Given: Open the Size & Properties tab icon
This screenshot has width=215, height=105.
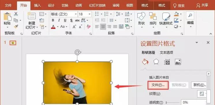Looking at the screenshot, I should (x=167, y=62).
